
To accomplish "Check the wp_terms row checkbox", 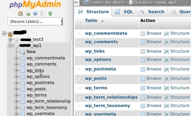I will (x=79, y=88).
